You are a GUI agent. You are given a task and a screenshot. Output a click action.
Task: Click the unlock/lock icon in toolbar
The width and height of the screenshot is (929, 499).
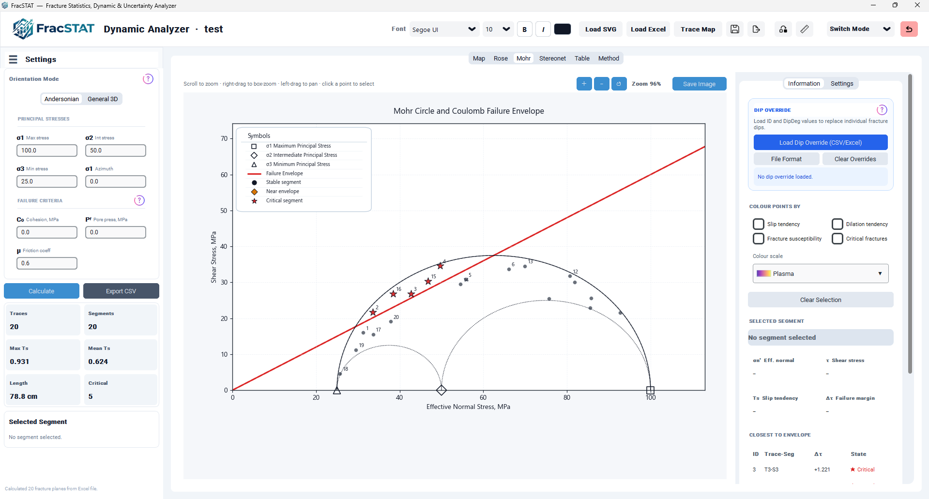783,29
